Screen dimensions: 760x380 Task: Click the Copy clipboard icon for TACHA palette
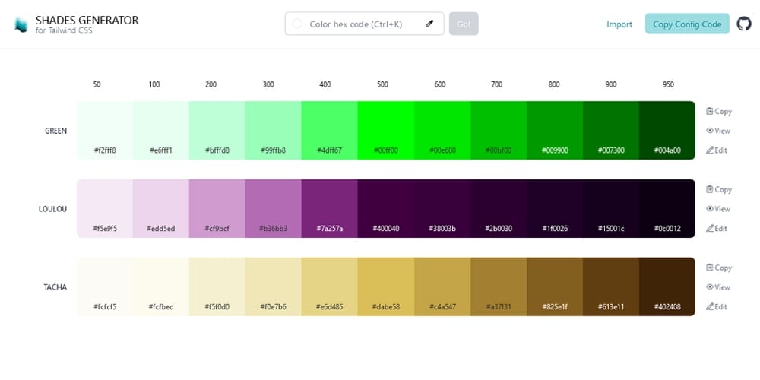pos(710,267)
